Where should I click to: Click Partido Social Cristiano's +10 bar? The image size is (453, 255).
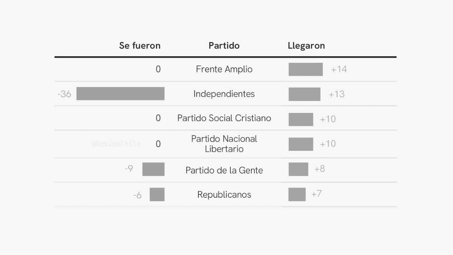click(x=301, y=119)
